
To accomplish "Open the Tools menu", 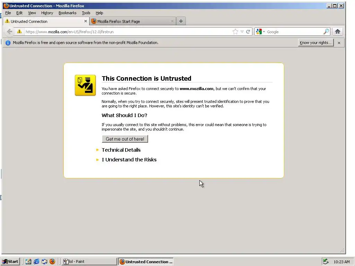I will pos(86,13).
